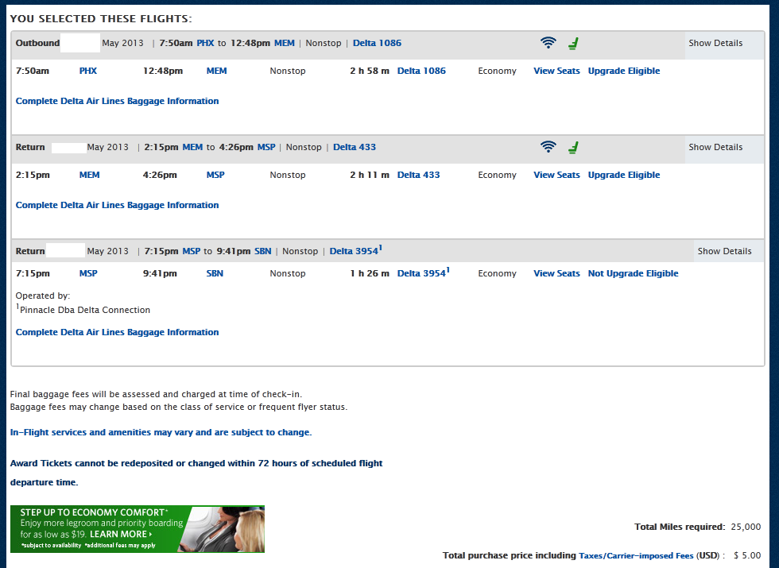Image resolution: width=779 pixels, height=568 pixels.
Task: Click the green seat icon on Delta 433
Action: tap(573, 147)
